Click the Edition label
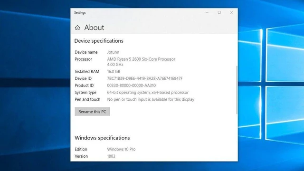 tap(81, 149)
